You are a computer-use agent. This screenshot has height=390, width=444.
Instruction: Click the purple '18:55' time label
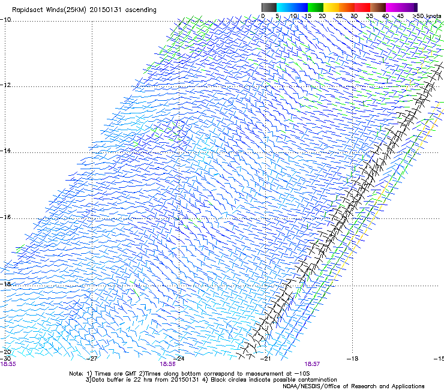tap(8, 364)
